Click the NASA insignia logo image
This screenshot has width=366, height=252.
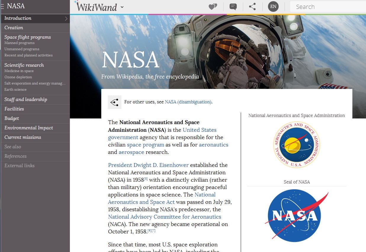point(296,215)
